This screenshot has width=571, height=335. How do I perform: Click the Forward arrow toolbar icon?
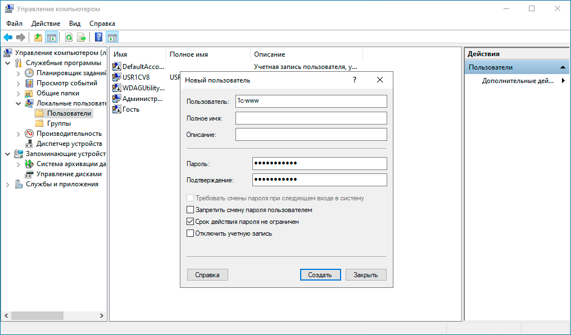(x=21, y=37)
